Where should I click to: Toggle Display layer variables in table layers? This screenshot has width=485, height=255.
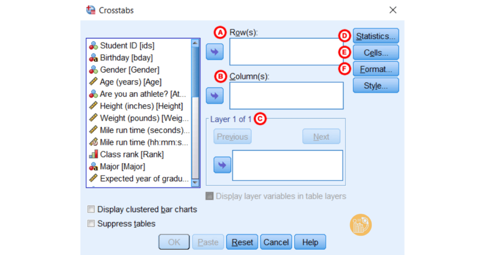209,196
